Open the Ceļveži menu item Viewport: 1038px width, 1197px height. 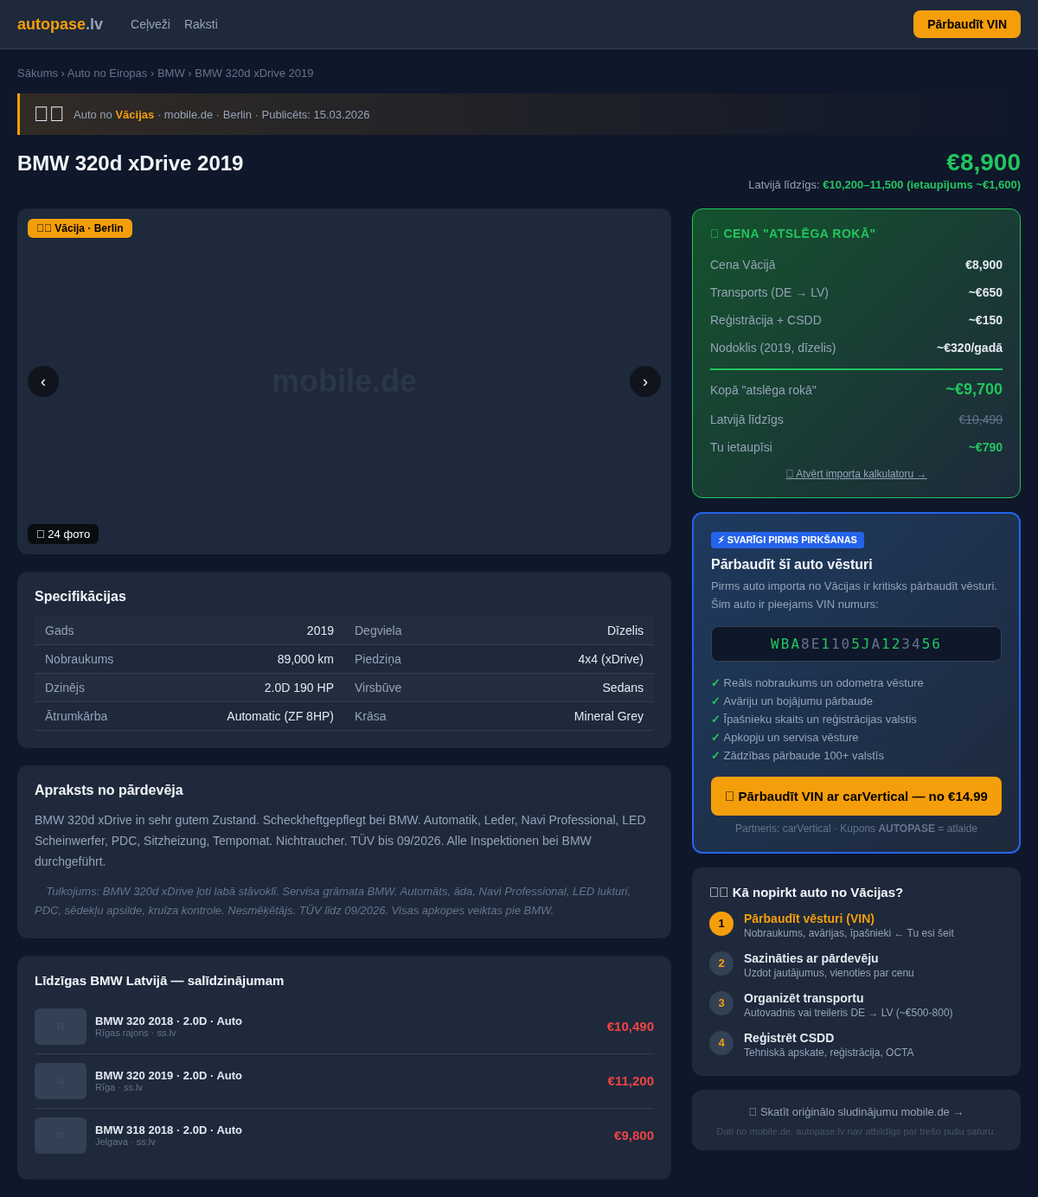[151, 24]
